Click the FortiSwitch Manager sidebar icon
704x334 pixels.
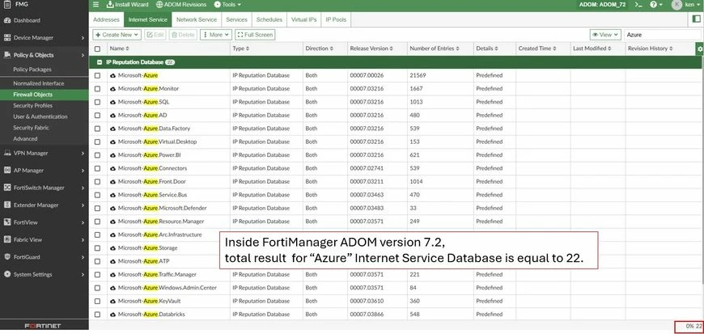7,188
